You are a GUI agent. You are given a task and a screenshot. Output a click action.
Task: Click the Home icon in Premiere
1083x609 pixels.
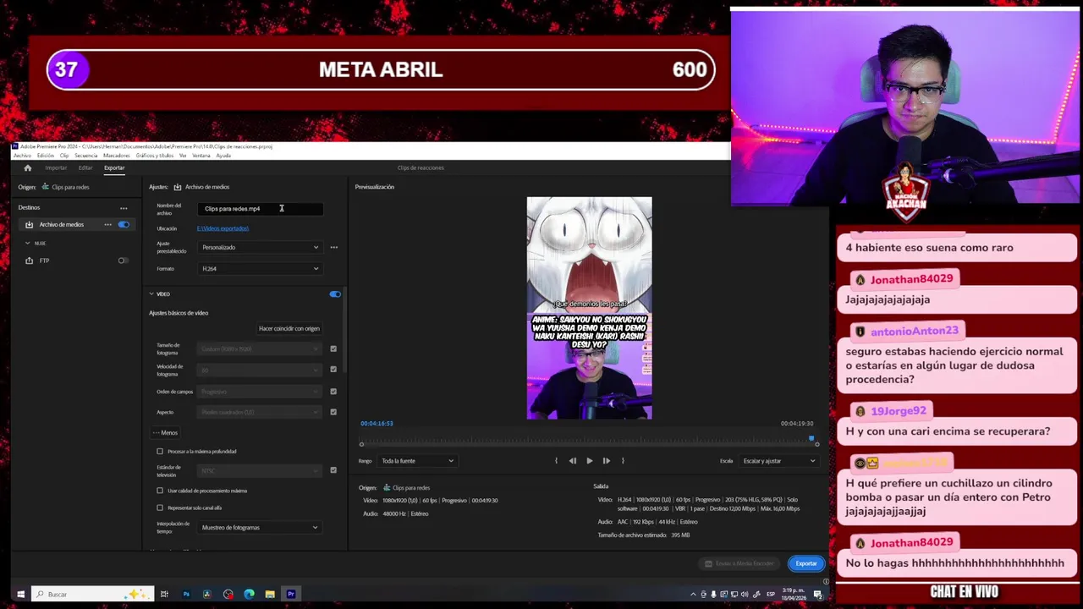(27, 167)
